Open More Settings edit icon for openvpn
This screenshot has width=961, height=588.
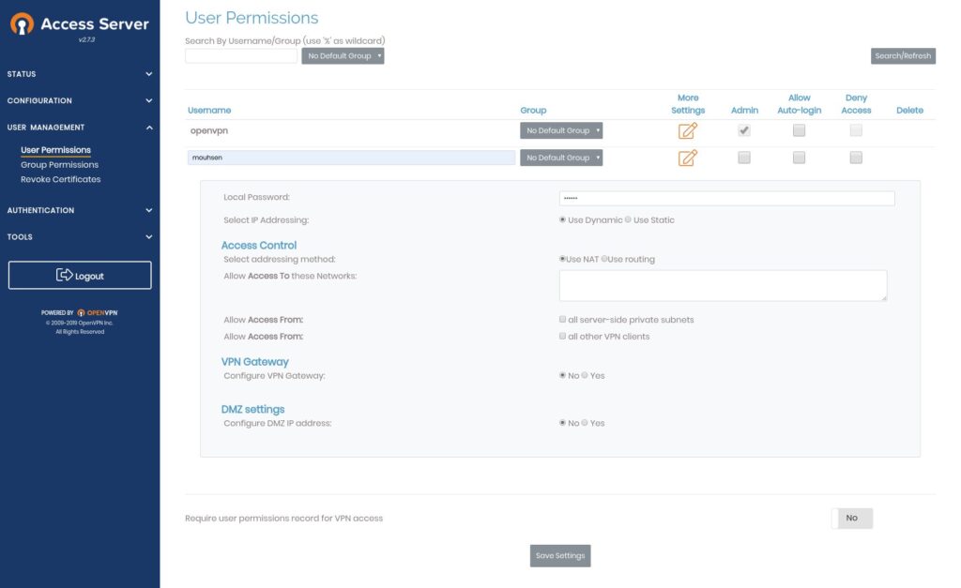(x=687, y=130)
